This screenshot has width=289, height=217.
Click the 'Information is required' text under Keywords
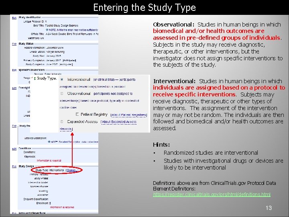(x=49, y=160)
